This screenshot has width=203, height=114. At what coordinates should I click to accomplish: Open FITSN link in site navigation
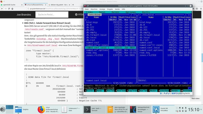pyautogui.click(x=79, y=15)
